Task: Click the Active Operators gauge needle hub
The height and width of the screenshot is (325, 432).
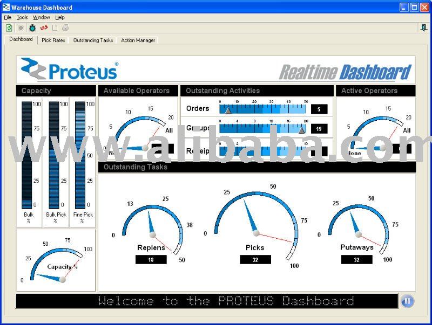Action: coord(382,148)
